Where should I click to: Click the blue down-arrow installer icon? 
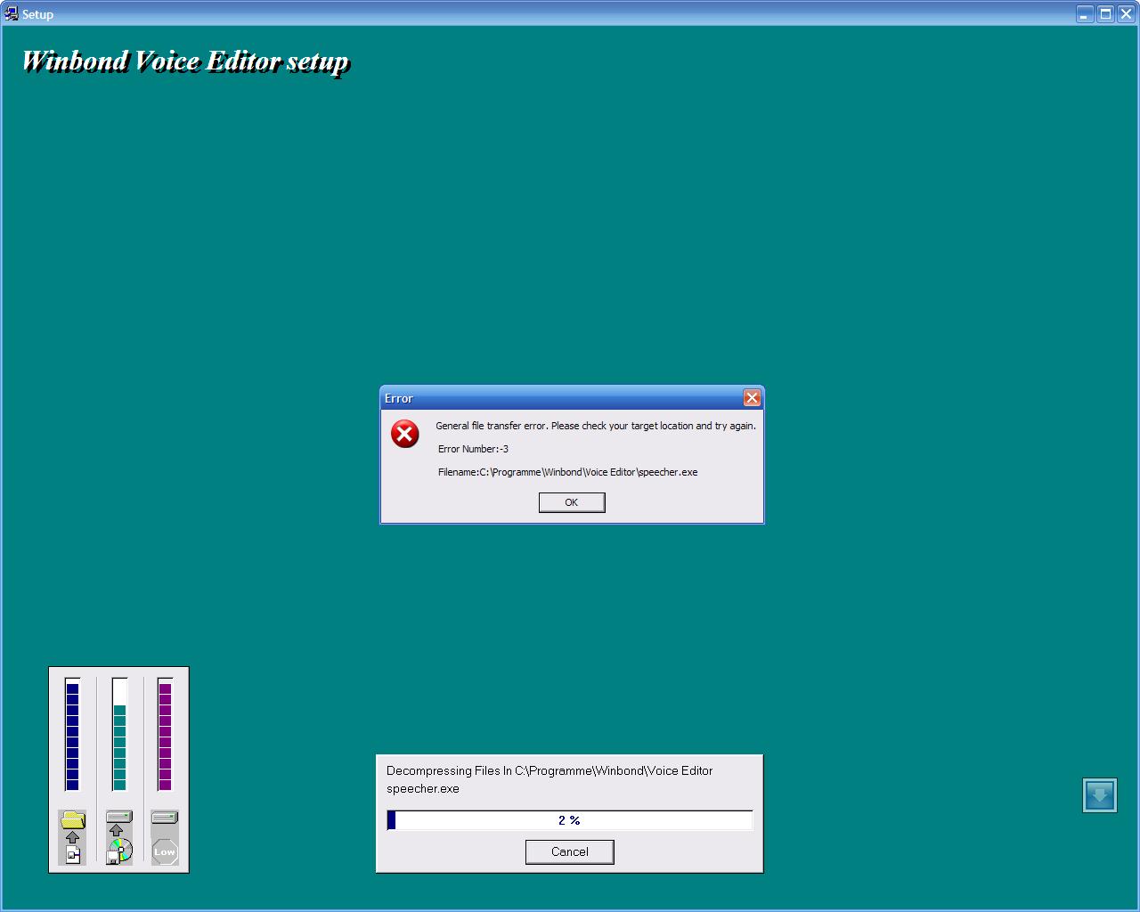1100,795
